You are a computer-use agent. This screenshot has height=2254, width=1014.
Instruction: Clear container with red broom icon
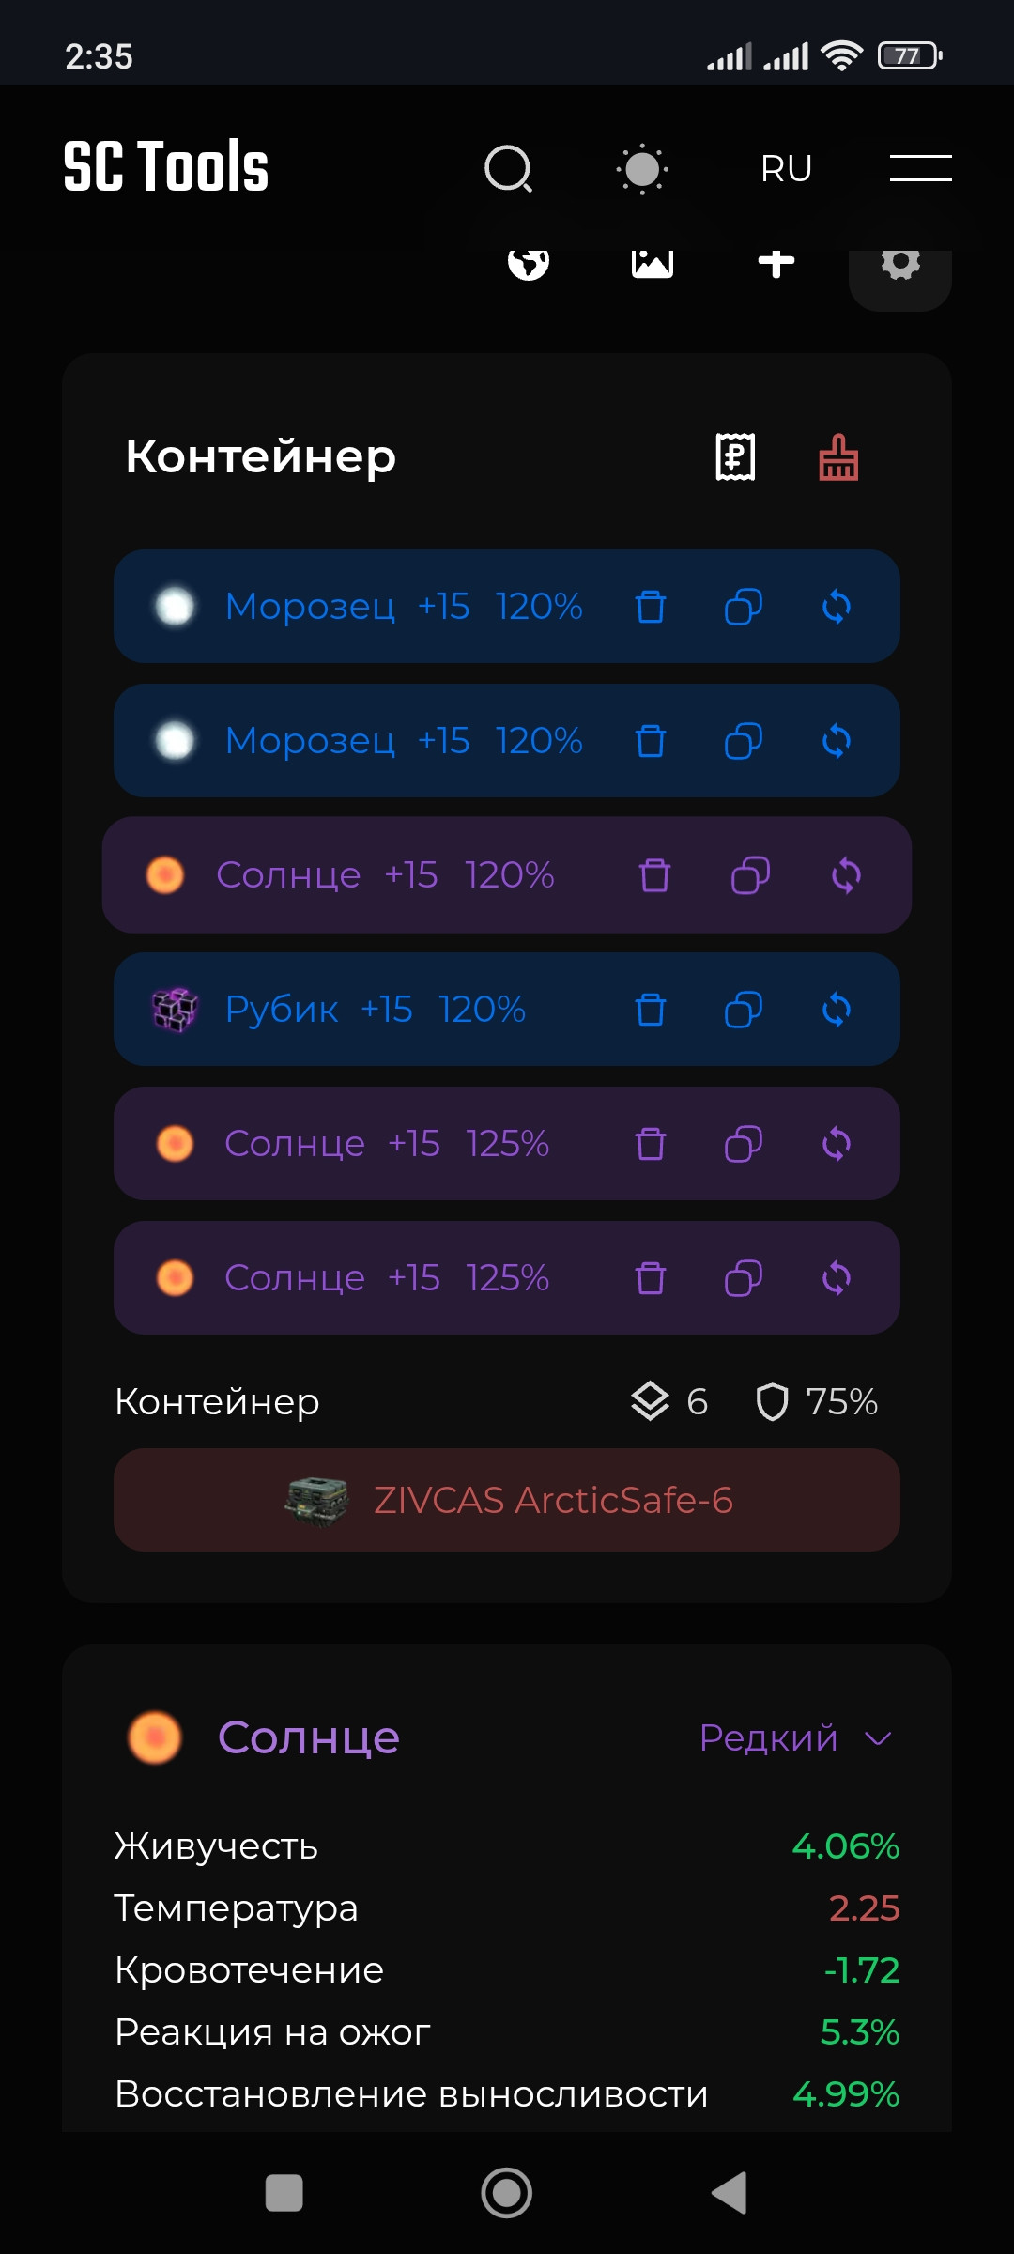click(838, 457)
